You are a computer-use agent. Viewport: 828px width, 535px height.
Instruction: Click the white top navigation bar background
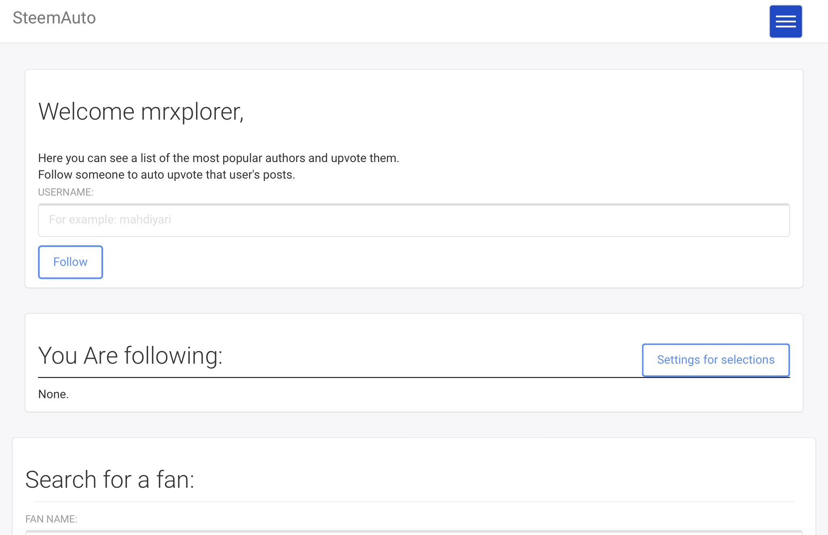[404, 21]
